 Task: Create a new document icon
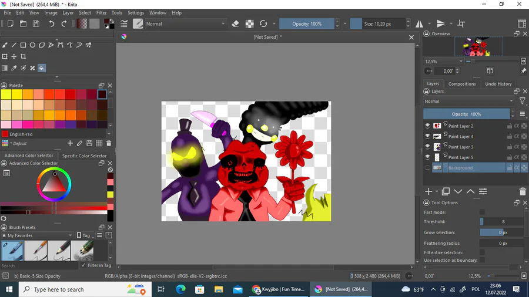click(11, 24)
